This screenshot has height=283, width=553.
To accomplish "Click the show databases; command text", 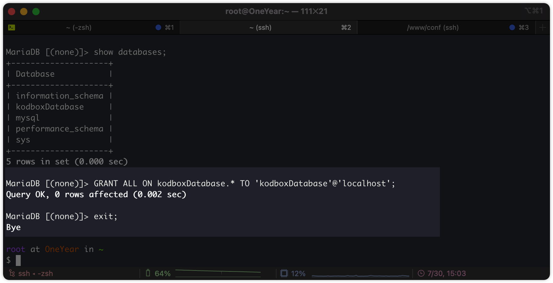I will [x=130, y=52].
